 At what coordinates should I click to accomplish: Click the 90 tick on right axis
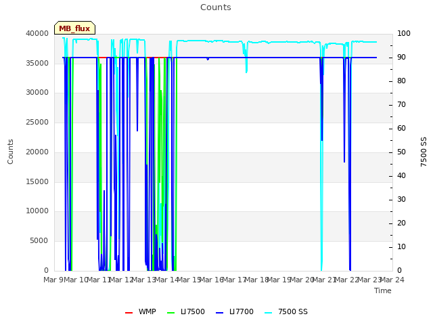coord(401,57)
